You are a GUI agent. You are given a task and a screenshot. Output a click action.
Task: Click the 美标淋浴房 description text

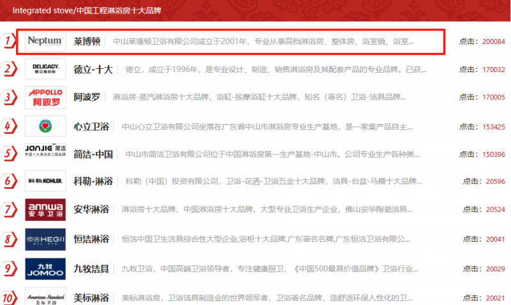click(267, 297)
